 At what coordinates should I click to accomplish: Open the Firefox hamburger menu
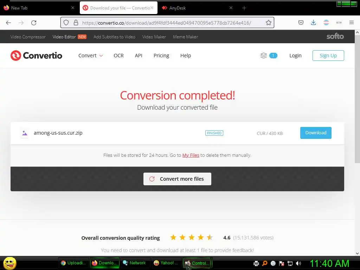(x=351, y=22)
